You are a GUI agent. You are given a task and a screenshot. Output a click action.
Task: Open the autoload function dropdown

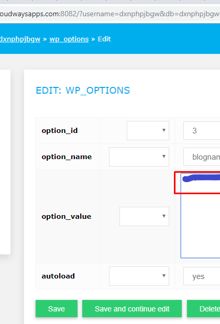139,276
